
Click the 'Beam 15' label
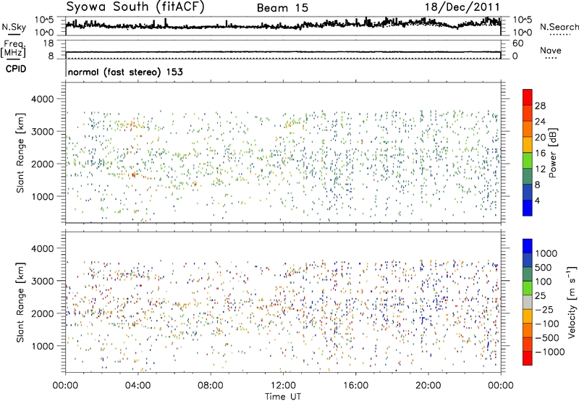[282, 8]
